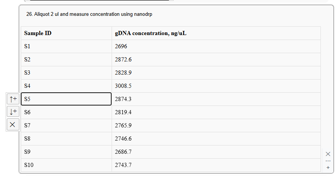This screenshot has width=336, height=176.
Task: Click the S10 sample ID cell
Action: [x=66, y=165]
